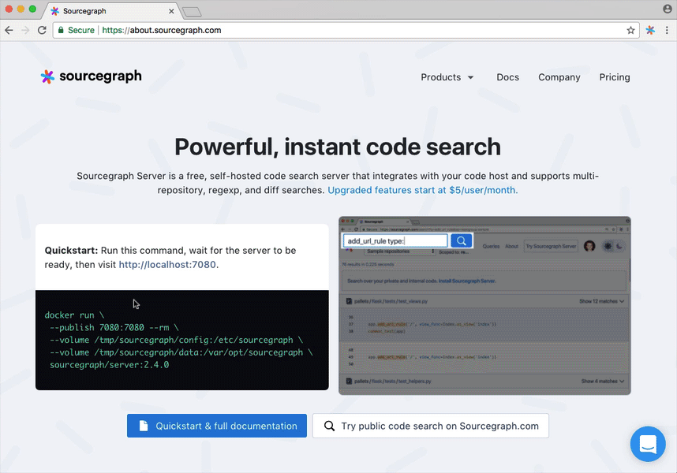The image size is (677, 473).
Task: Expand 'Show 4 matches' in demo preview
Action: coord(603,382)
